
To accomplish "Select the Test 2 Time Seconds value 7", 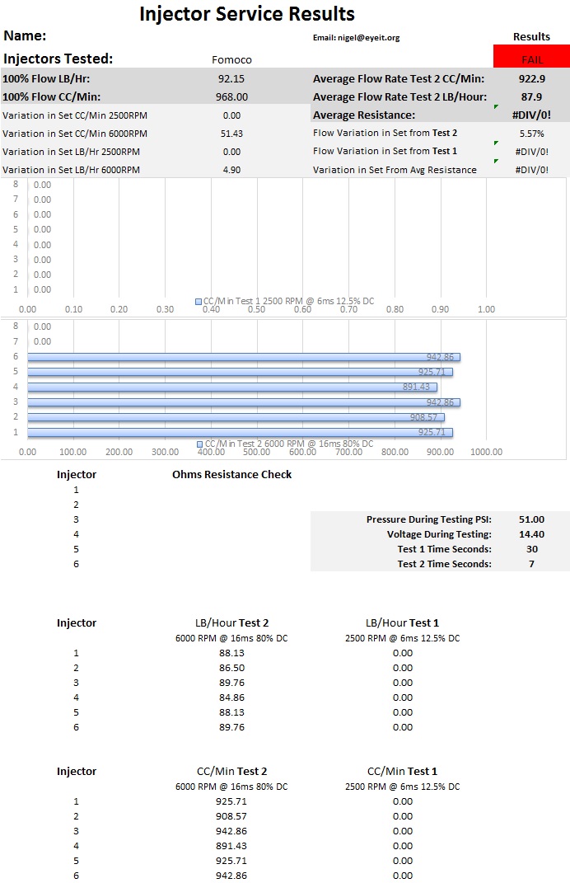I will click(532, 564).
